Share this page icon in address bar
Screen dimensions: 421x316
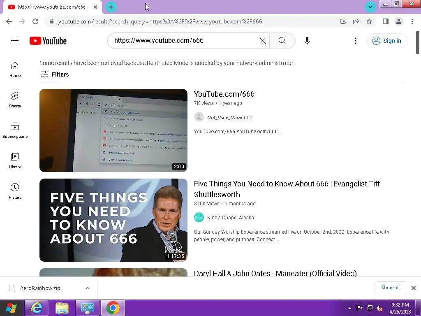(356, 21)
